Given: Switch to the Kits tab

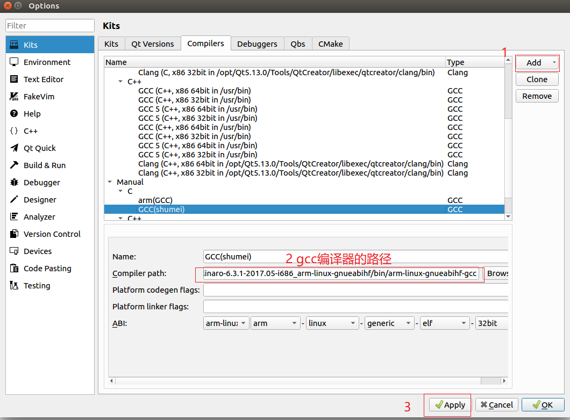Looking at the screenshot, I should click(x=111, y=44).
